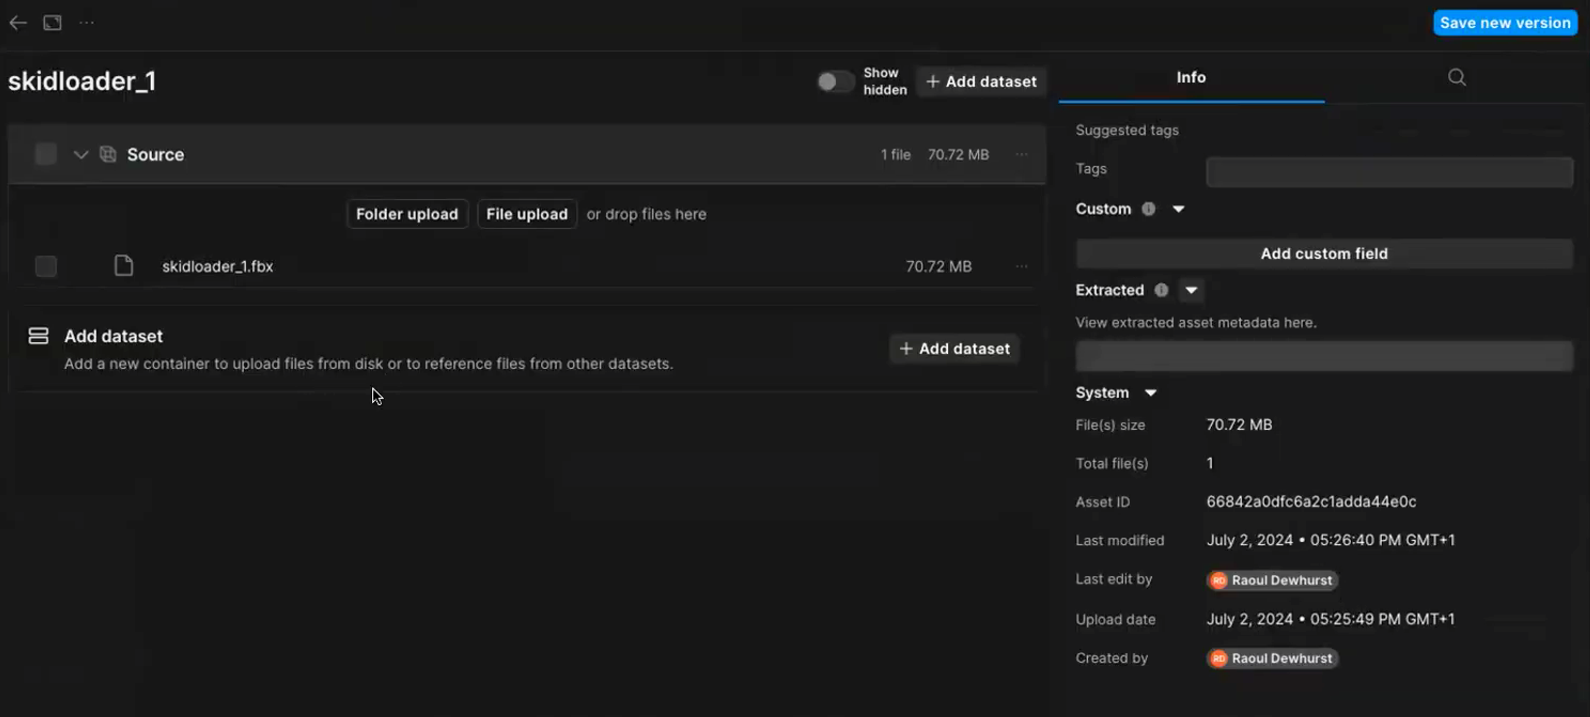Click the top Add dataset button

[x=981, y=81]
